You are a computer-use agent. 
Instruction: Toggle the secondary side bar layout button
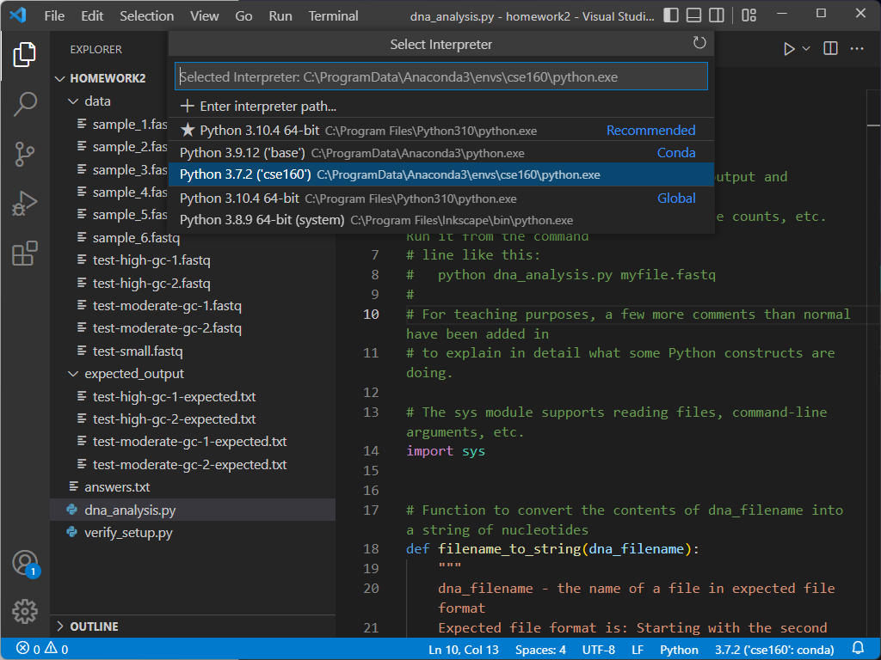pyautogui.click(x=717, y=15)
